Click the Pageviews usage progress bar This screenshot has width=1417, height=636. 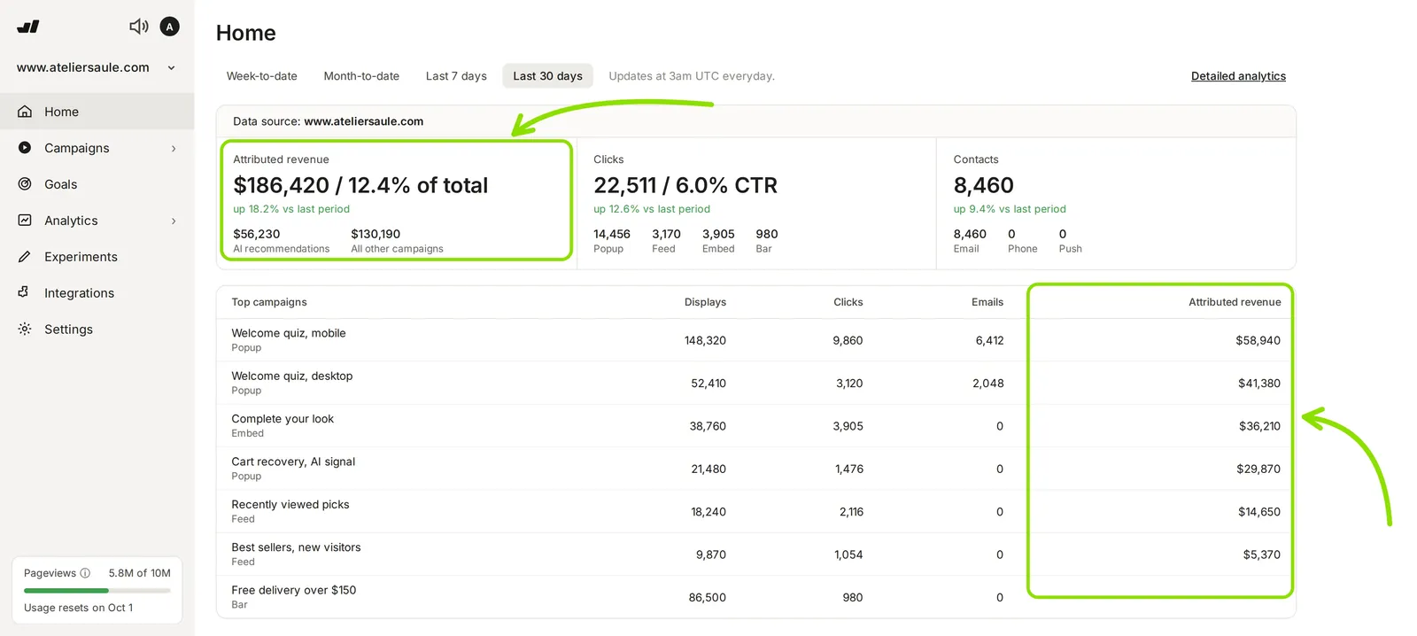(x=97, y=590)
